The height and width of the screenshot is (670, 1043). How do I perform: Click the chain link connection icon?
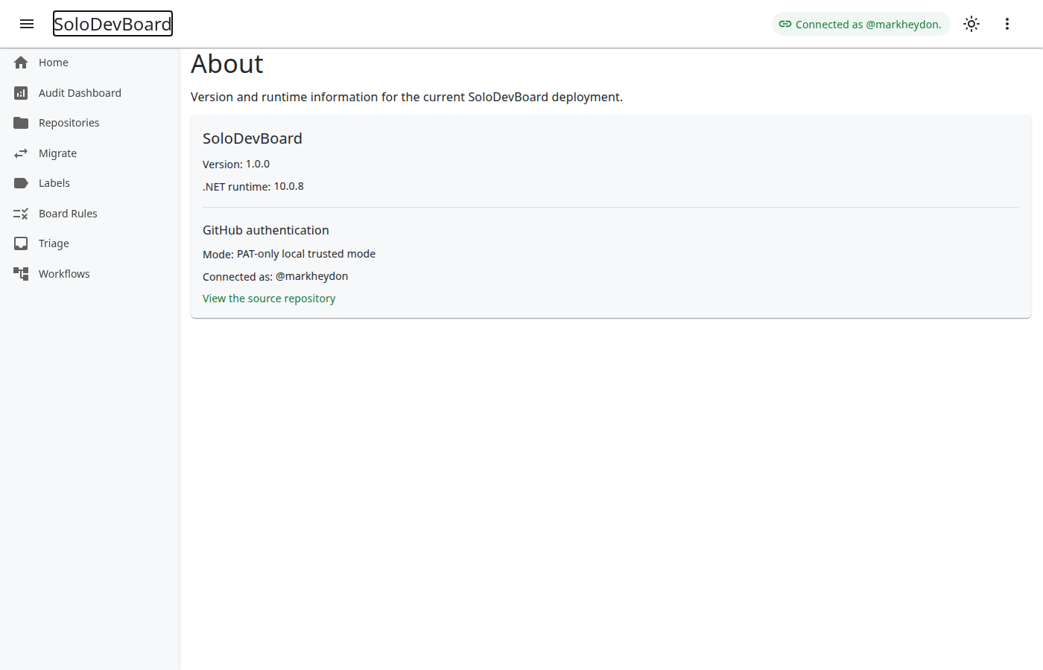[x=784, y=24]
